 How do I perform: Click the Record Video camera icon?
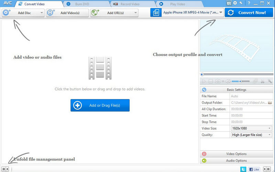point(115,4)
